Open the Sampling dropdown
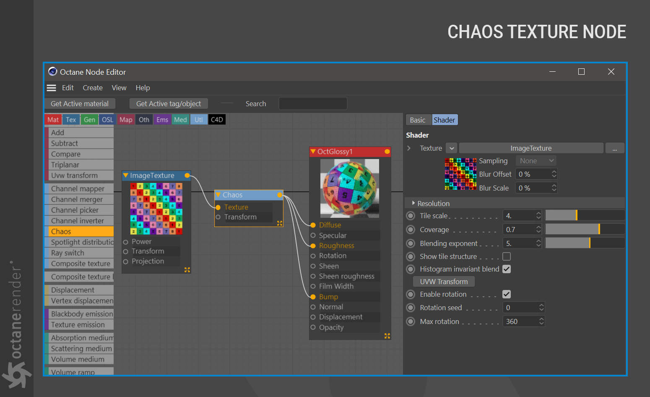The height and width of the screenshot is (397, 650). 536,161
